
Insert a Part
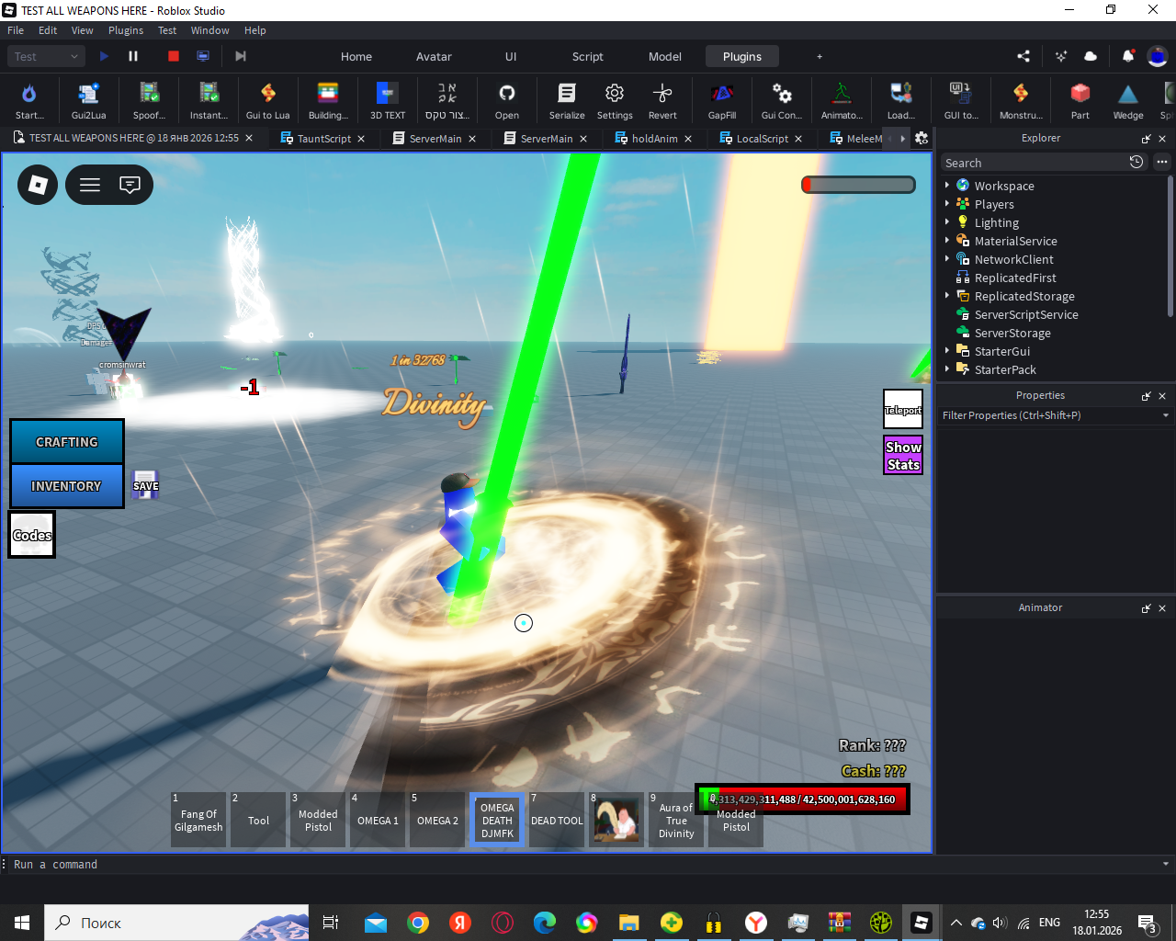point(1080,100)
